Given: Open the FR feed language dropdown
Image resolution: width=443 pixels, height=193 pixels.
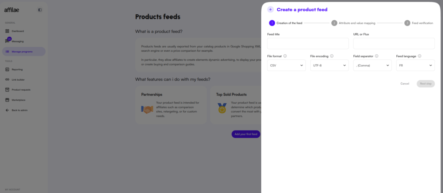Looking at the screenshot, I should 415,65.
